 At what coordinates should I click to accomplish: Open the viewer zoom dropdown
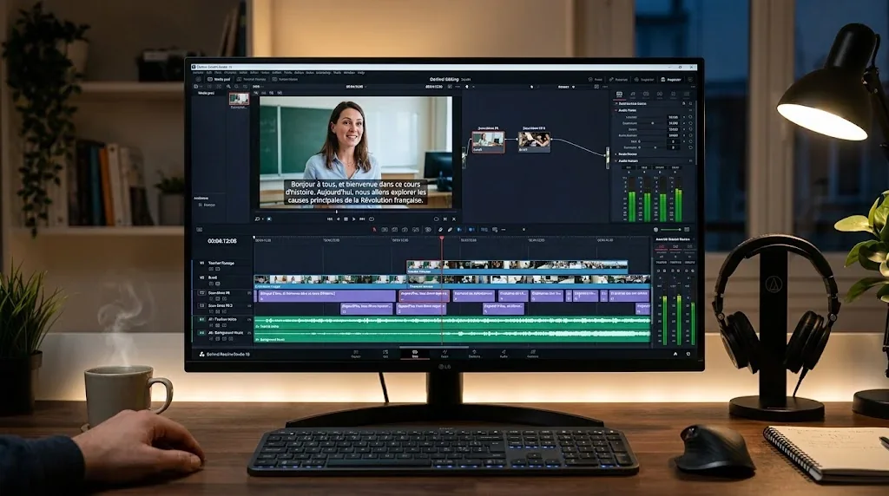tap(257, 87)
